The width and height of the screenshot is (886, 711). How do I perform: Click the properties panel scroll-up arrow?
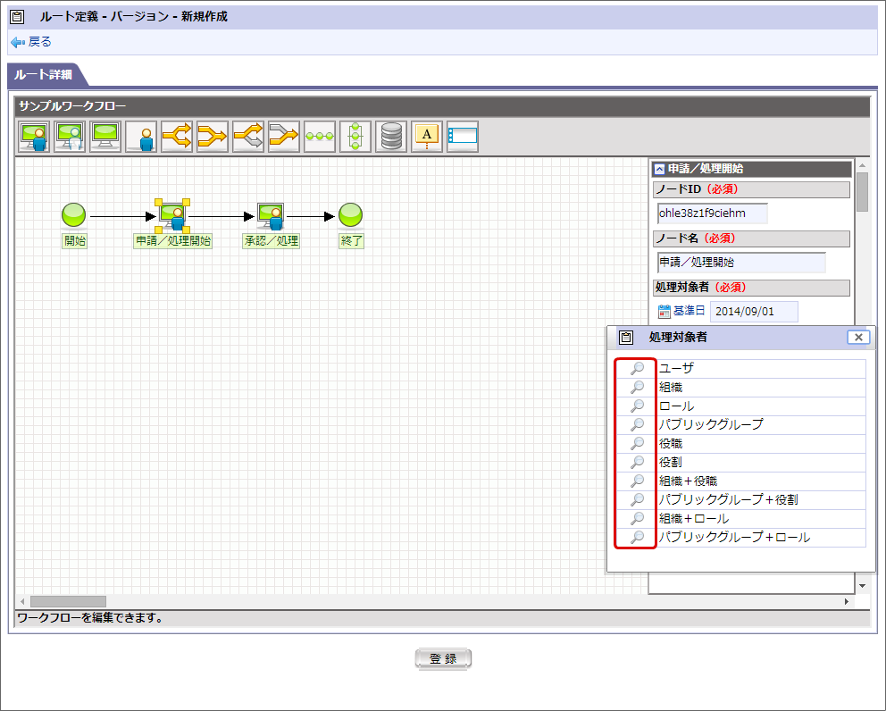pos(862,165)
